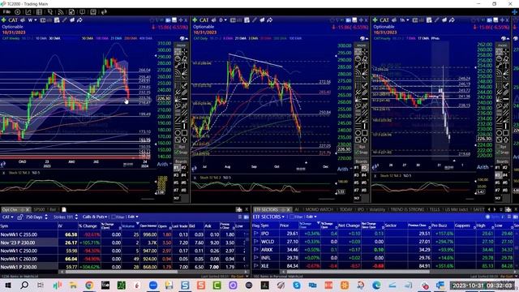Screen dimensions: 519x292
Task: Open Windows search from taskbar
Action: coord(24,285)
